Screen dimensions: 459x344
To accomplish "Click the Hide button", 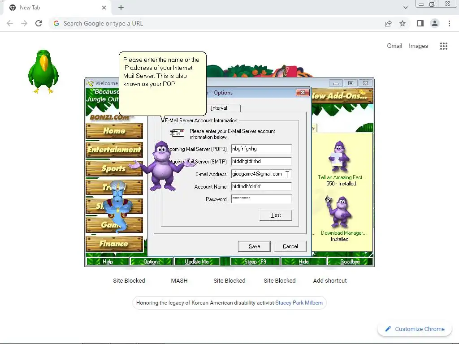I will coord(303,262).
